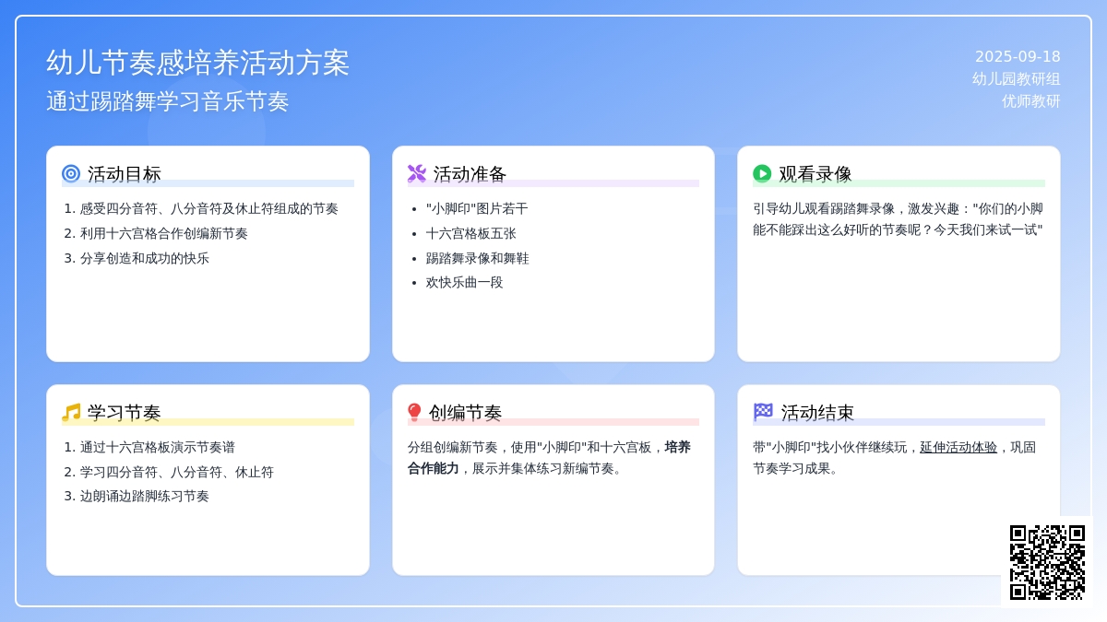The width and height of the screenshot is (1107, 622).
Task: Click the QR code image
Action: point(1047,562)
